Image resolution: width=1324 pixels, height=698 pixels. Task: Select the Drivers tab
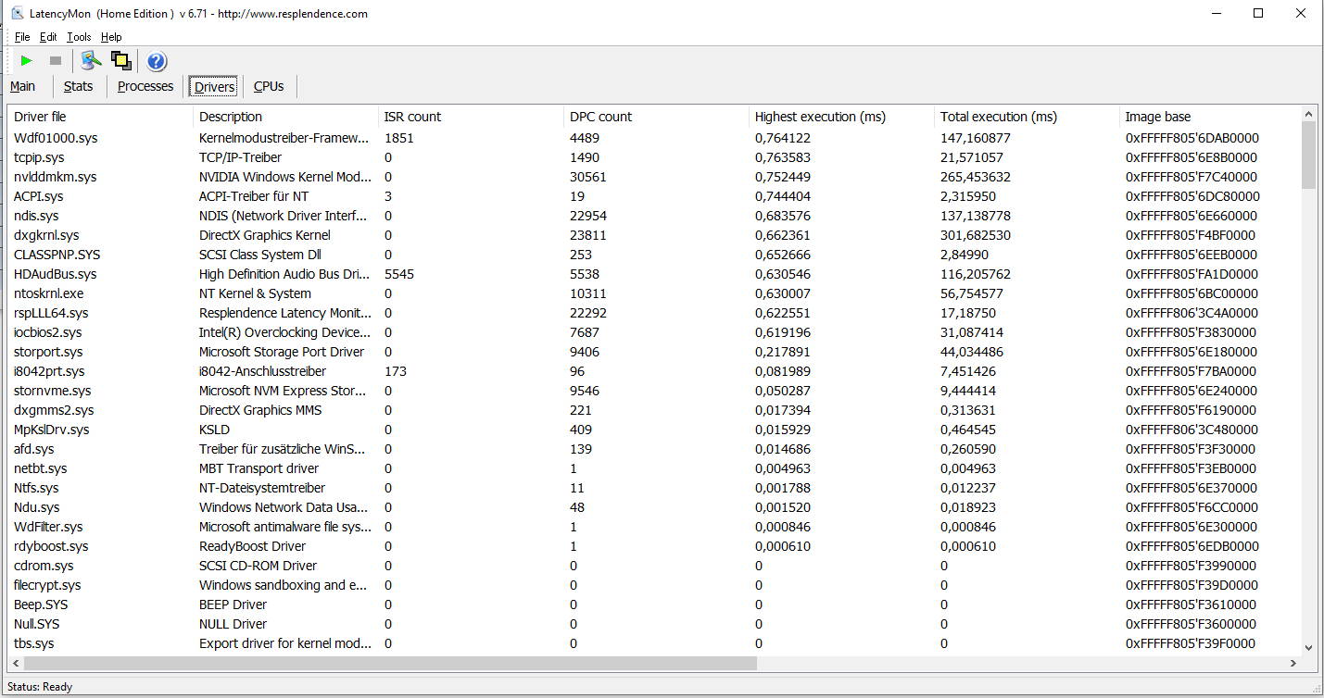click(x=214, y=86)
